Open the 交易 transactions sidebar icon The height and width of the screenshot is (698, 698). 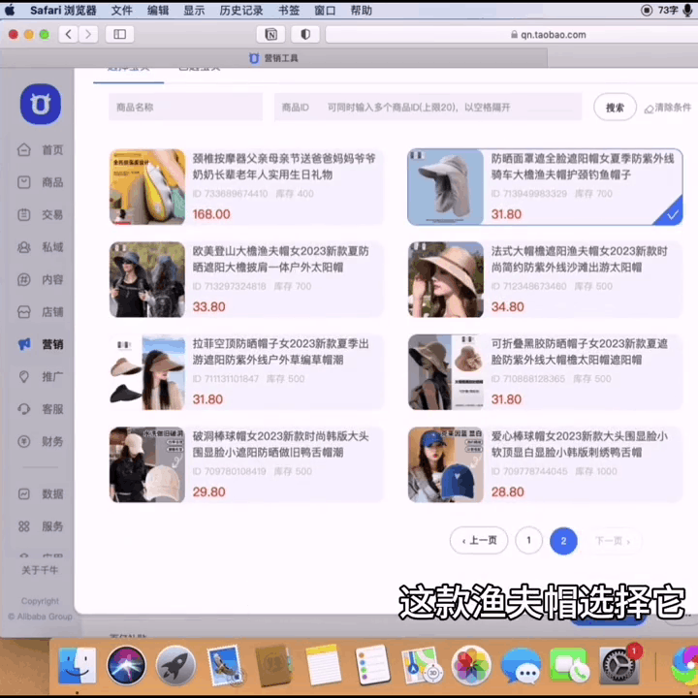(x=24, y=214)
